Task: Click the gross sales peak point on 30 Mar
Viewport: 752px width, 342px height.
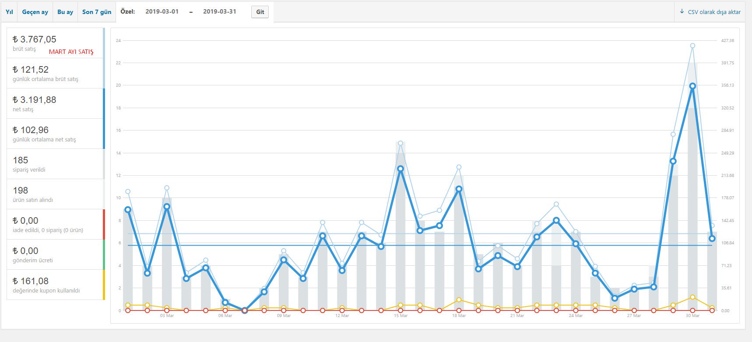Action: [x=692, y=46]
